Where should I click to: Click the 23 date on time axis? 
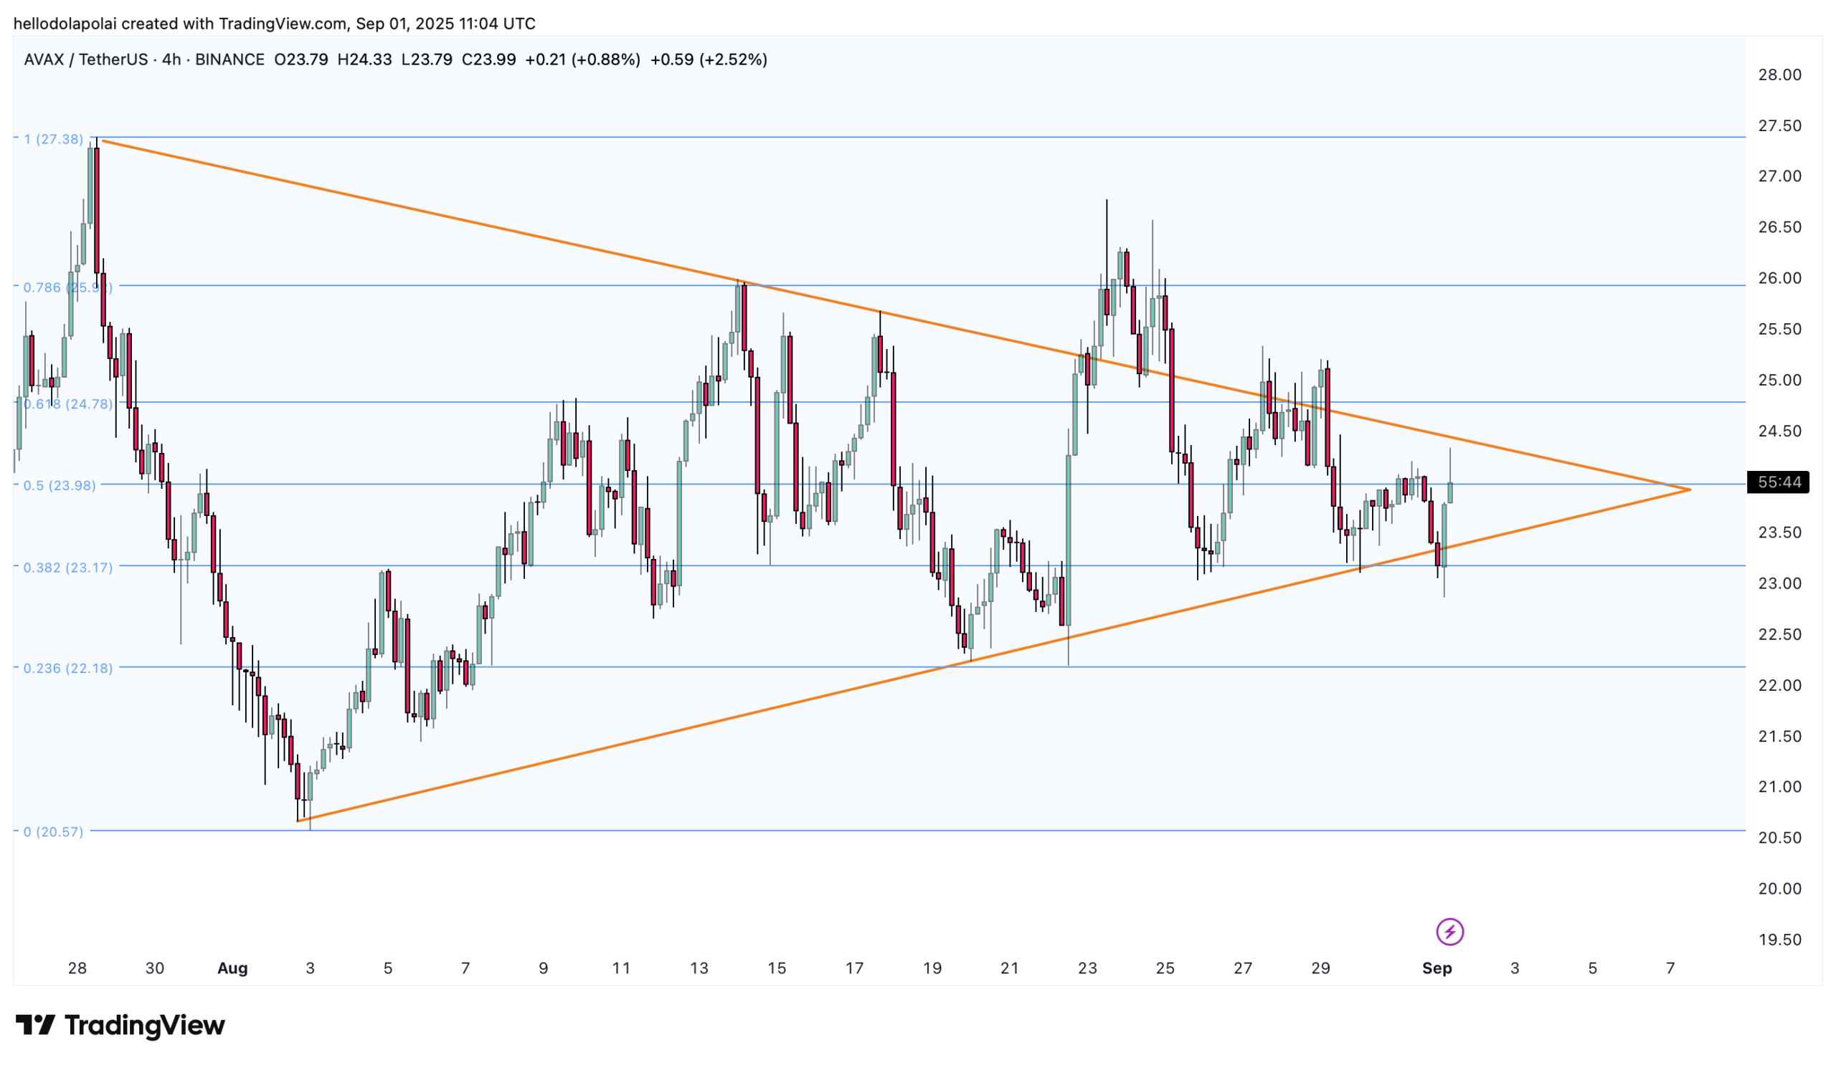point(1087,968)
